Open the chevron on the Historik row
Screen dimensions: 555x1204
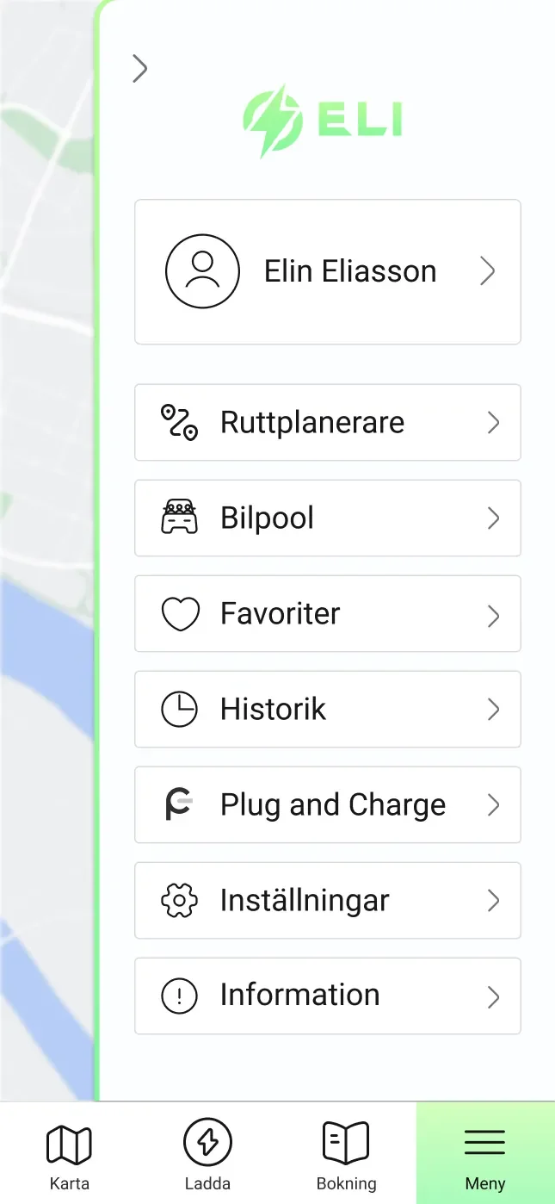(x=493, y=710)
